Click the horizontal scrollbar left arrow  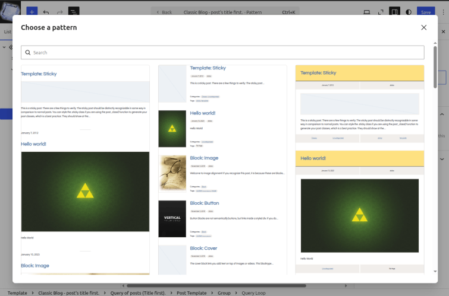(124, 285)
